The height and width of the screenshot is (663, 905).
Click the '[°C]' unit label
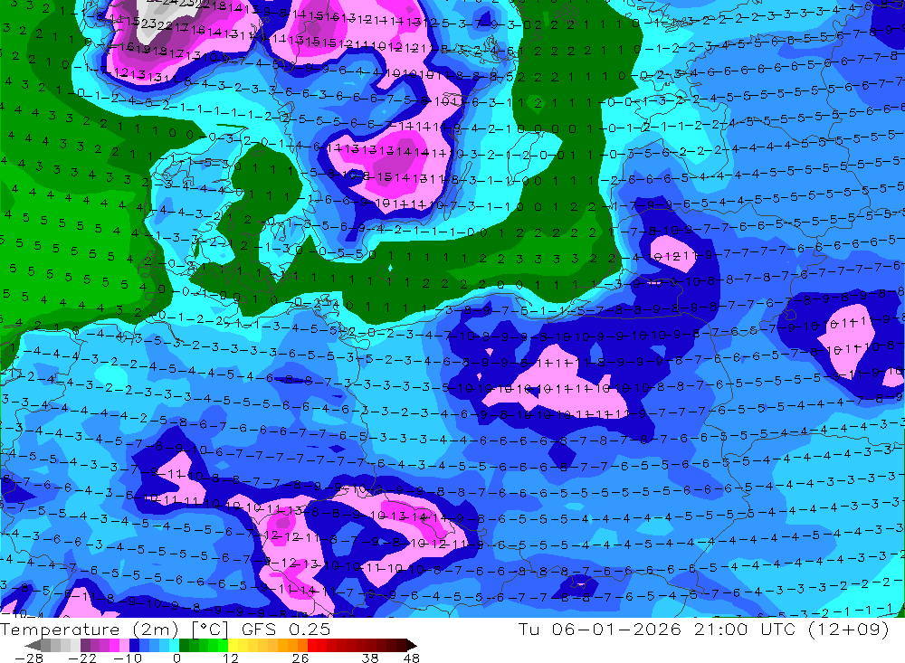pos(210,629)
